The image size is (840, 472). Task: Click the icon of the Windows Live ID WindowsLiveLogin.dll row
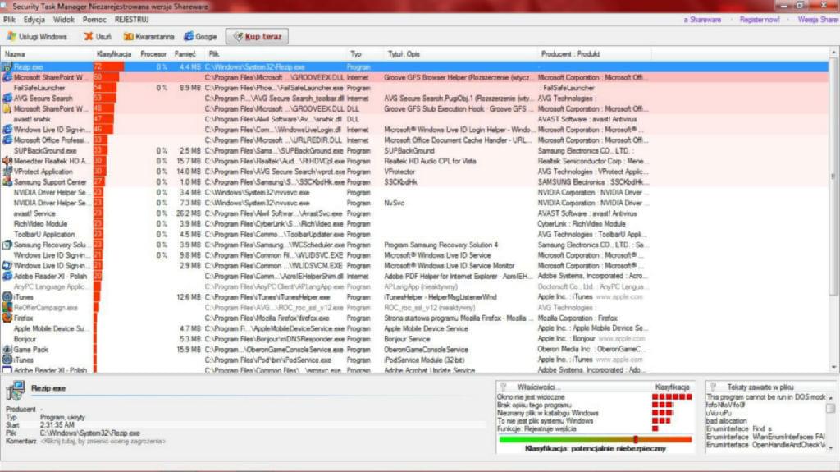click(7, 130)
